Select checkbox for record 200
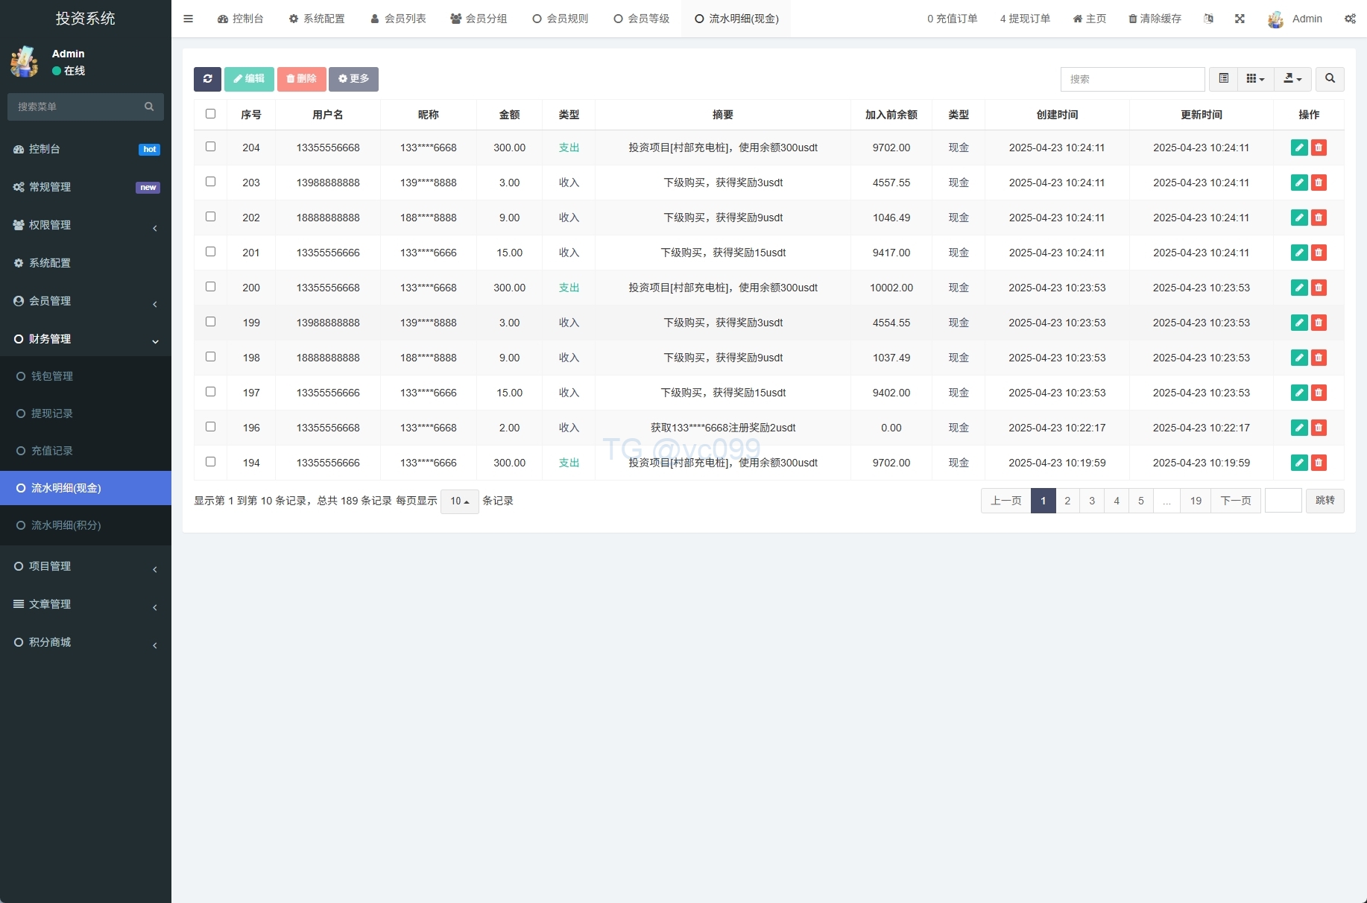The width and height of the screenshot is (1367, 903). click(210, 287)
